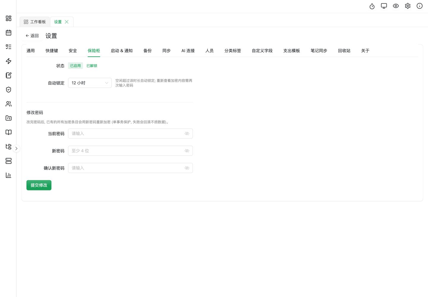Click the 已解锁 status tag
The height and width of the screenshot is (297, 428).
pos(92,66)
